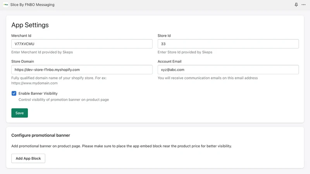Click into the Store Domain field
Viewport: 310px width, 174px height.
coord(82,70)
